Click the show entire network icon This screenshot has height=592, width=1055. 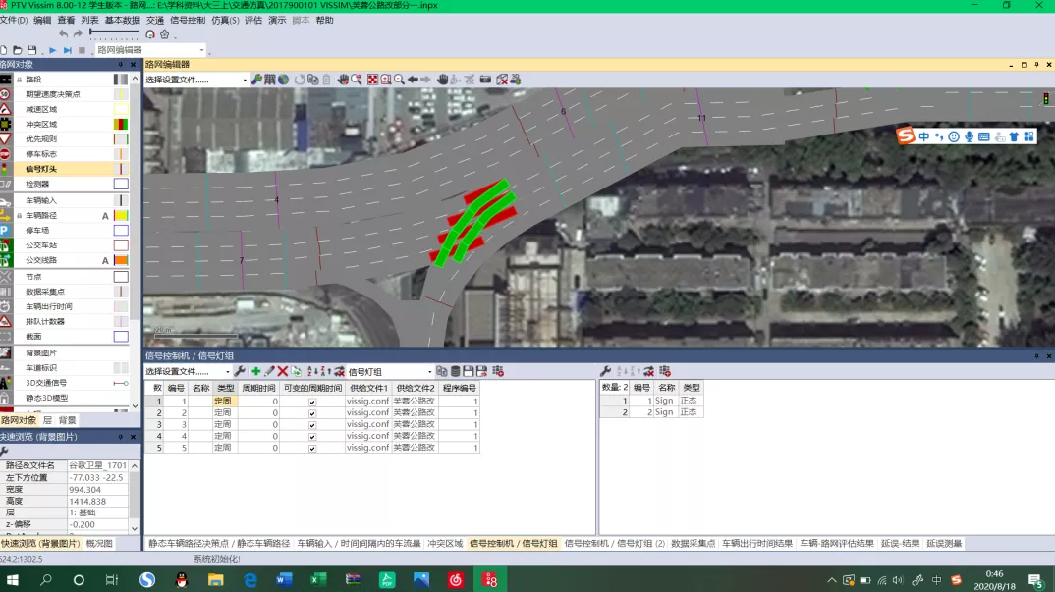(x=372, y=80)
